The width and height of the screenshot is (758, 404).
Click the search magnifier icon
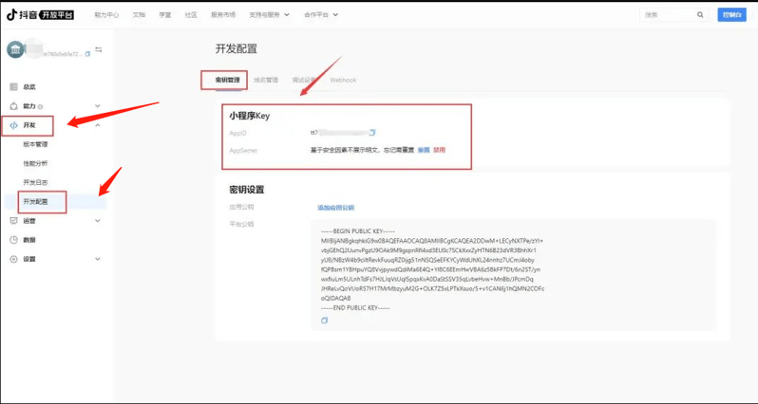(700, 15)
